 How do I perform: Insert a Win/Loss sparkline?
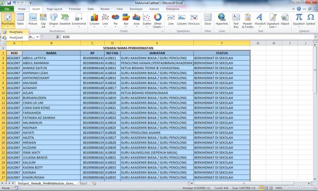[194, 19]
